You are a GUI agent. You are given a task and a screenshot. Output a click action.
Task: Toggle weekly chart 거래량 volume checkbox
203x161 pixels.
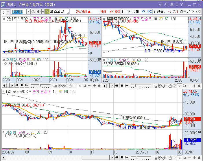pos(104,60)
